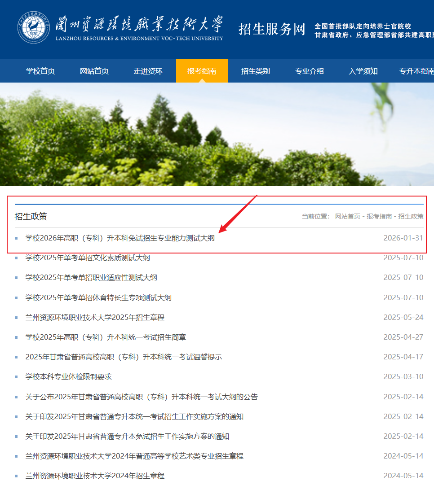Click the university globe logo emblem

[x=34, y=27]
